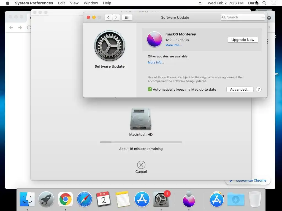Open the View menu
This screenshot has height=211, width=282.
(74, 3)
